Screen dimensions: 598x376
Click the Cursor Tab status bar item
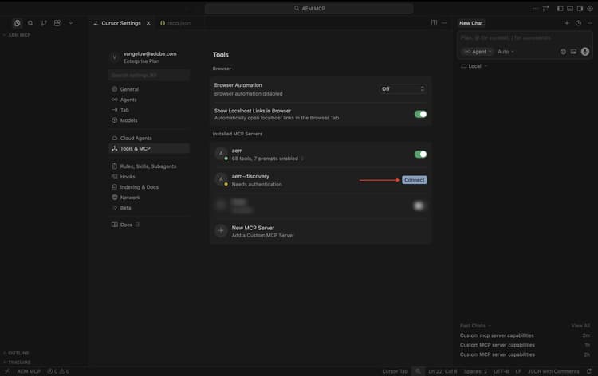(395, 371)
